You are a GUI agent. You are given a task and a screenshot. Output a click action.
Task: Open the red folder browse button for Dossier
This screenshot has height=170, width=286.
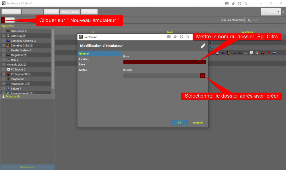(203, 76)
